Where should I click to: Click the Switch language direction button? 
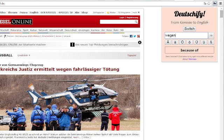pos(189,29)
